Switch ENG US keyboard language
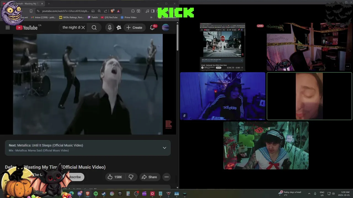The image size is (353, 198). coord(322,193)
